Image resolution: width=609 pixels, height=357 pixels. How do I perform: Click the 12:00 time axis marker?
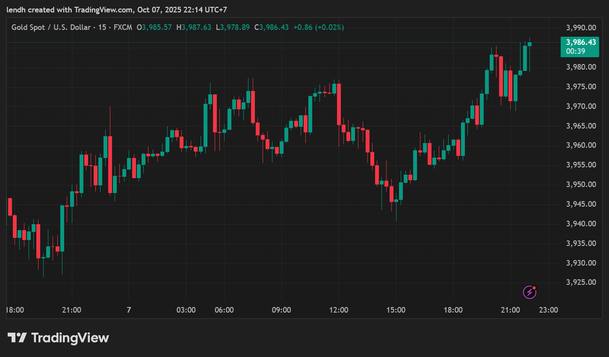click(339, 310)
